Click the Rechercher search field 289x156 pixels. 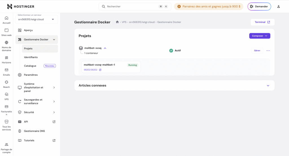[x=135, y=6]
